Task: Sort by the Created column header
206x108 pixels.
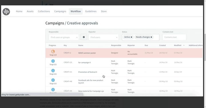Action: point(163,45)
